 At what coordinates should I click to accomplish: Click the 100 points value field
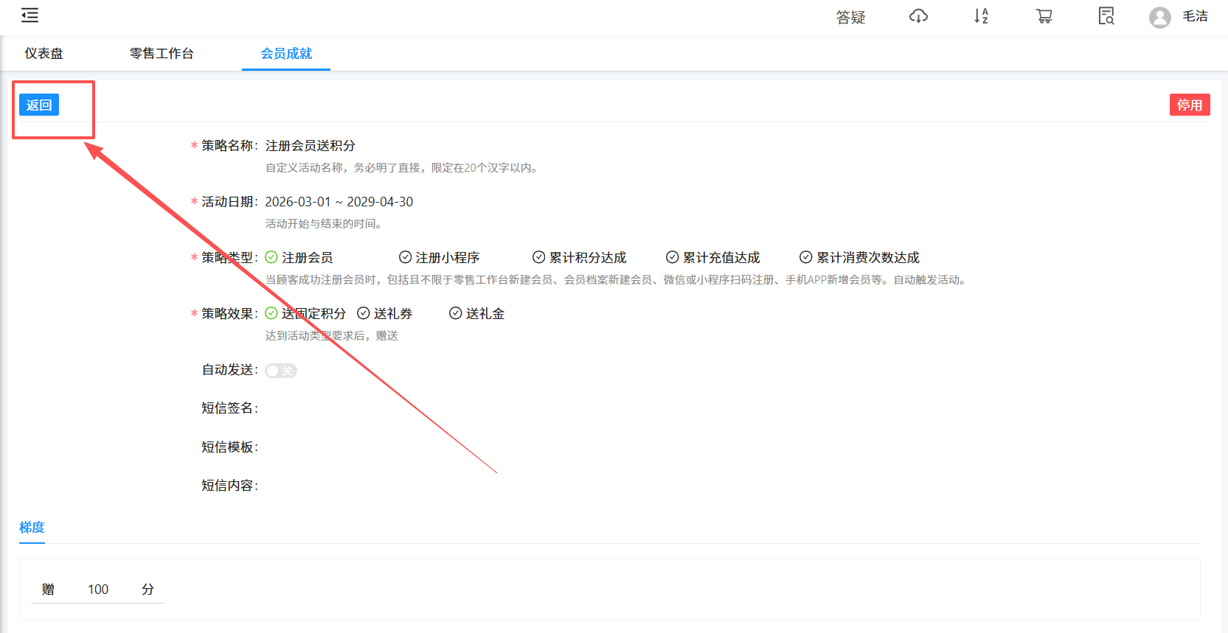tap(98, 590)
